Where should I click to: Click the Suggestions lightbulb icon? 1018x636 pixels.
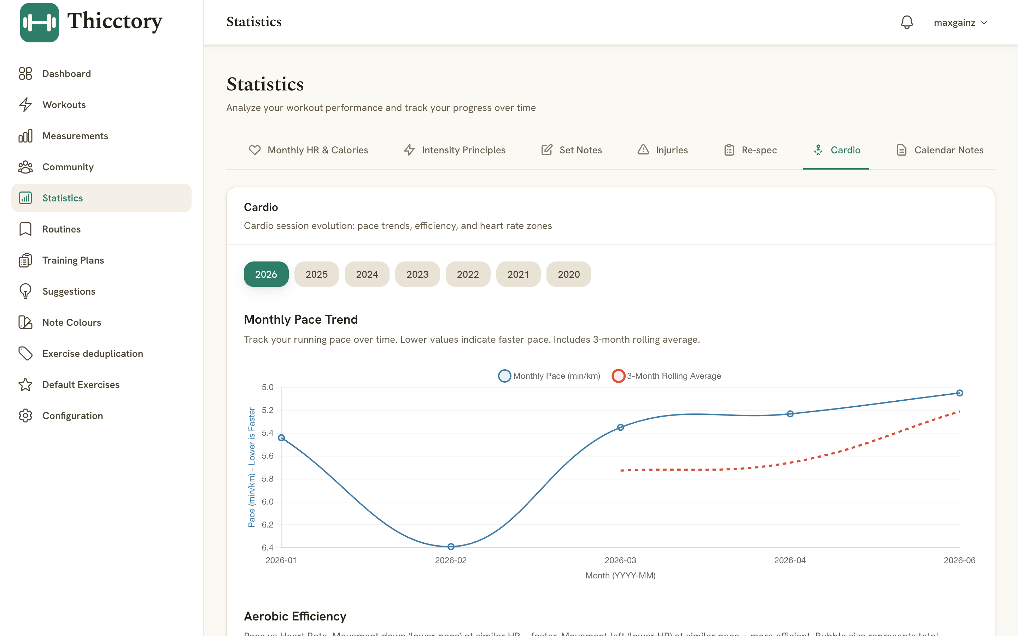[25, 291]
